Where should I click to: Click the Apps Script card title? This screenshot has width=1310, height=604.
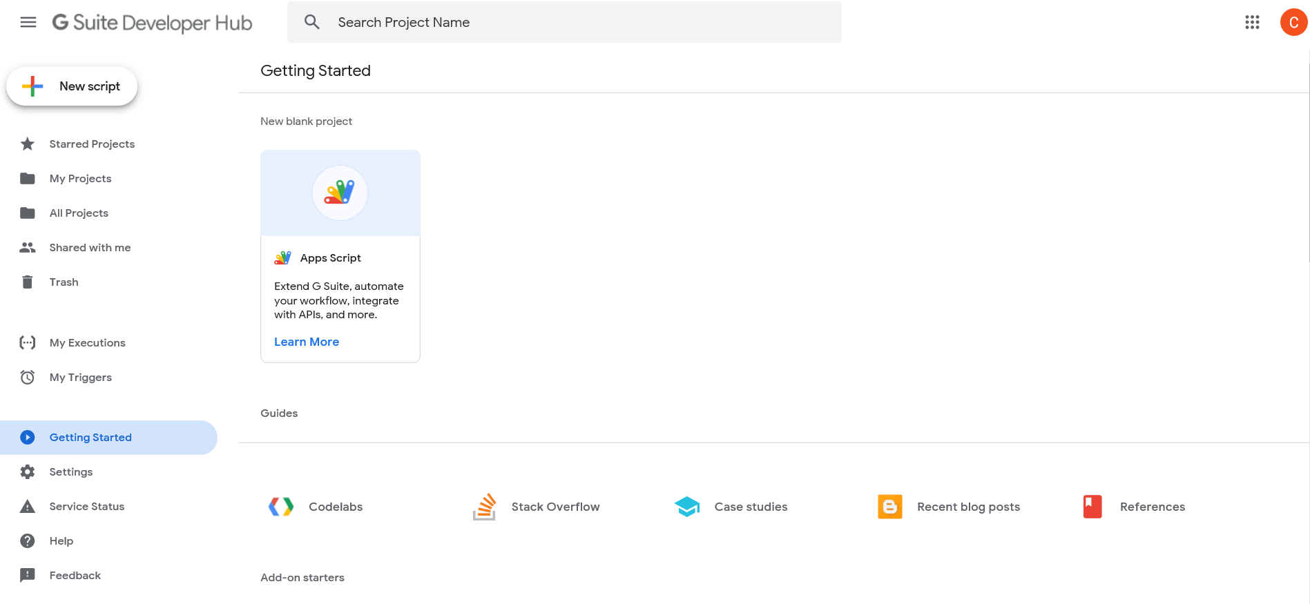[x=330, y=257]
